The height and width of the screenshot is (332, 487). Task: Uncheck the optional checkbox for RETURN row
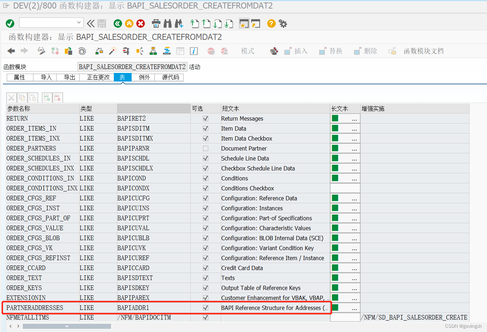click(205, 118)
